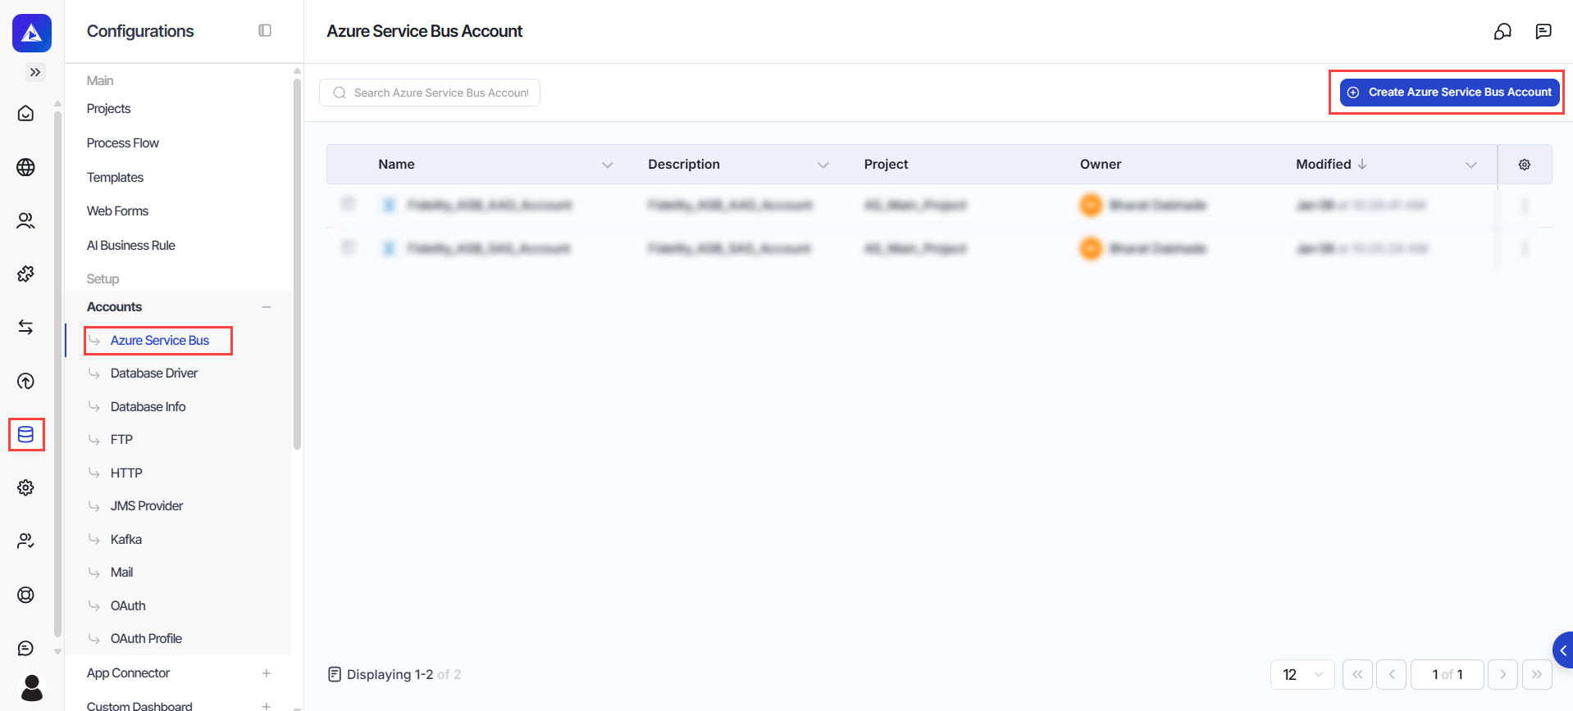Open Name column filter dropdown

pos(608,165)
